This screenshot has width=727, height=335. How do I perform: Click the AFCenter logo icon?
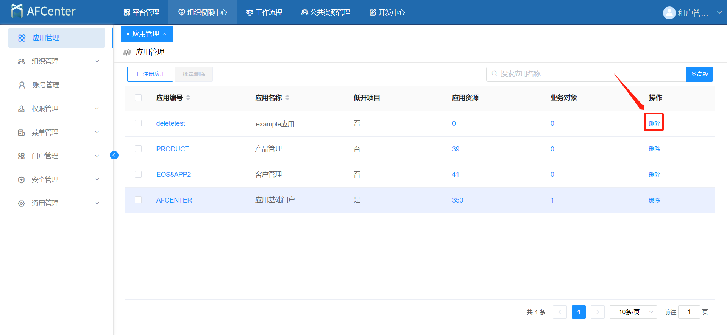point(17,11)
